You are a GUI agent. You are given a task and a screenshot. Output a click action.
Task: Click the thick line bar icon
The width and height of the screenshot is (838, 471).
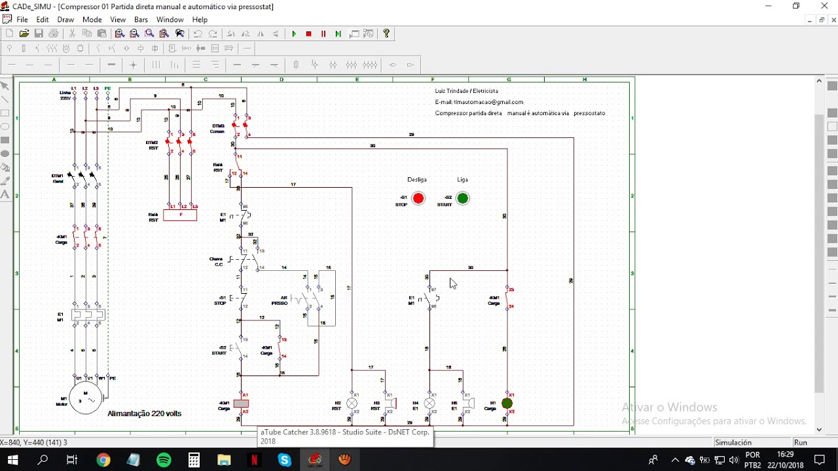coord(111,65)
